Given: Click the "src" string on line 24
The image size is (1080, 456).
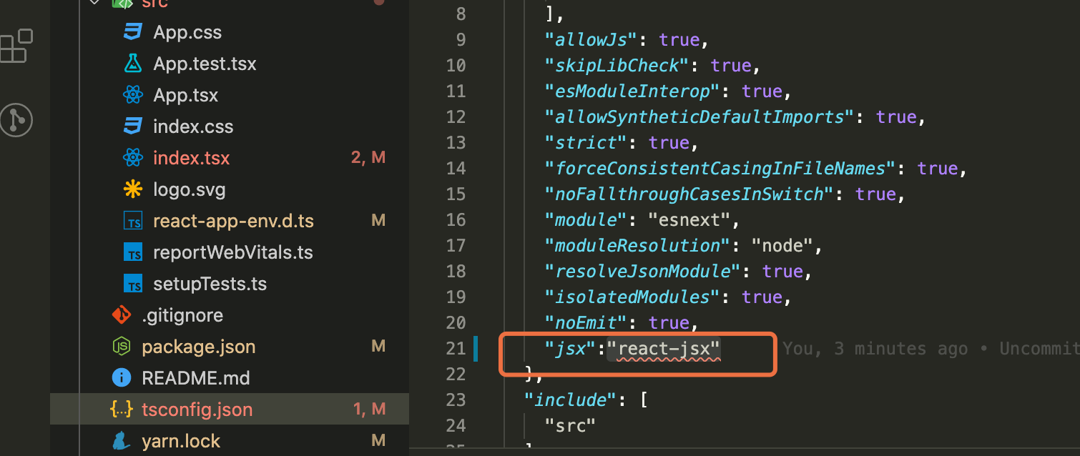Looking at the screenshot, I should (x=570, y=425).
